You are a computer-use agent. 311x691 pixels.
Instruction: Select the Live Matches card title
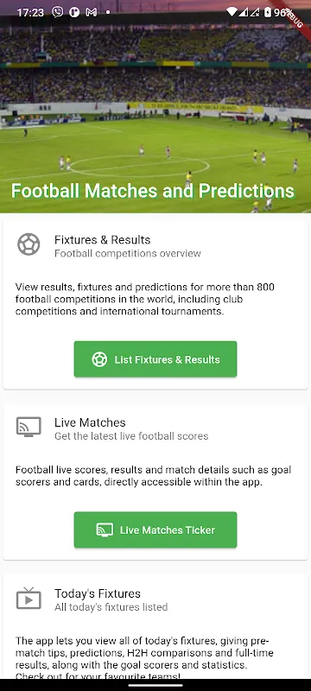(x=91, y=422)
